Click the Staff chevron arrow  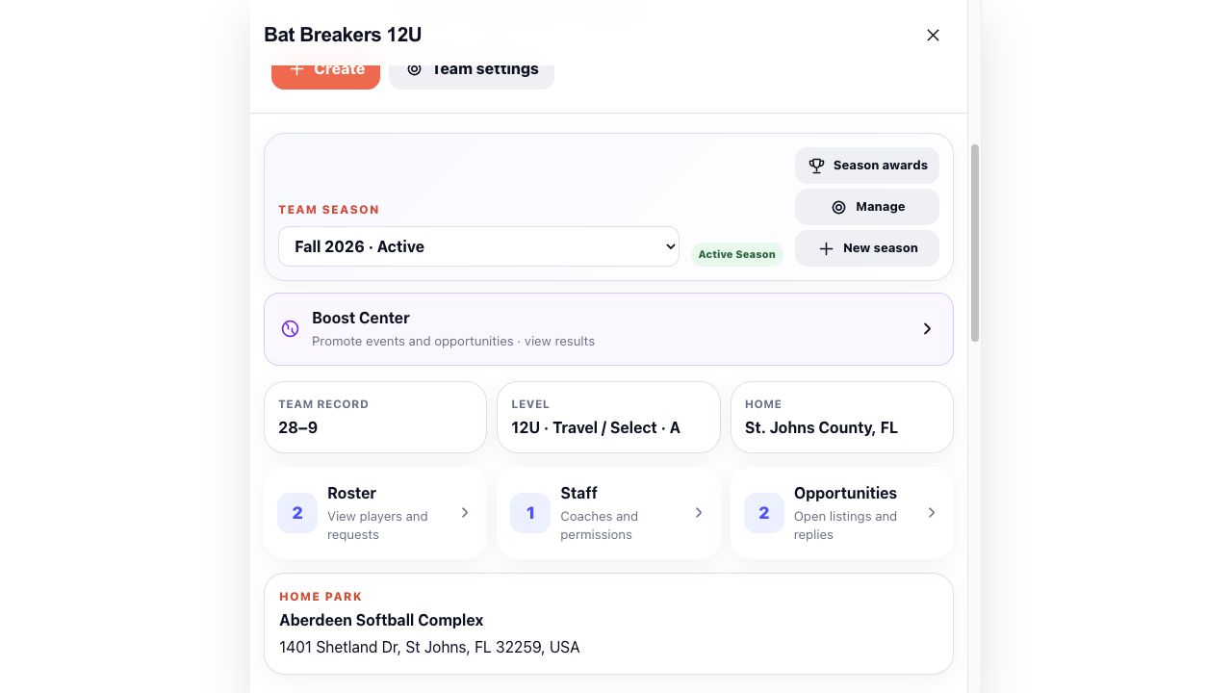point(699,513)
